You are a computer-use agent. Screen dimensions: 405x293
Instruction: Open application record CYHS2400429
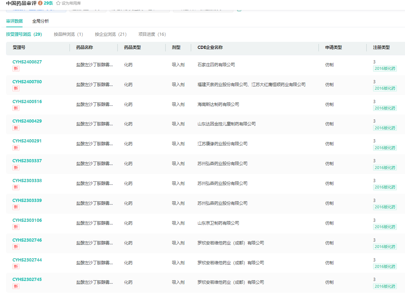pos(27,121)
